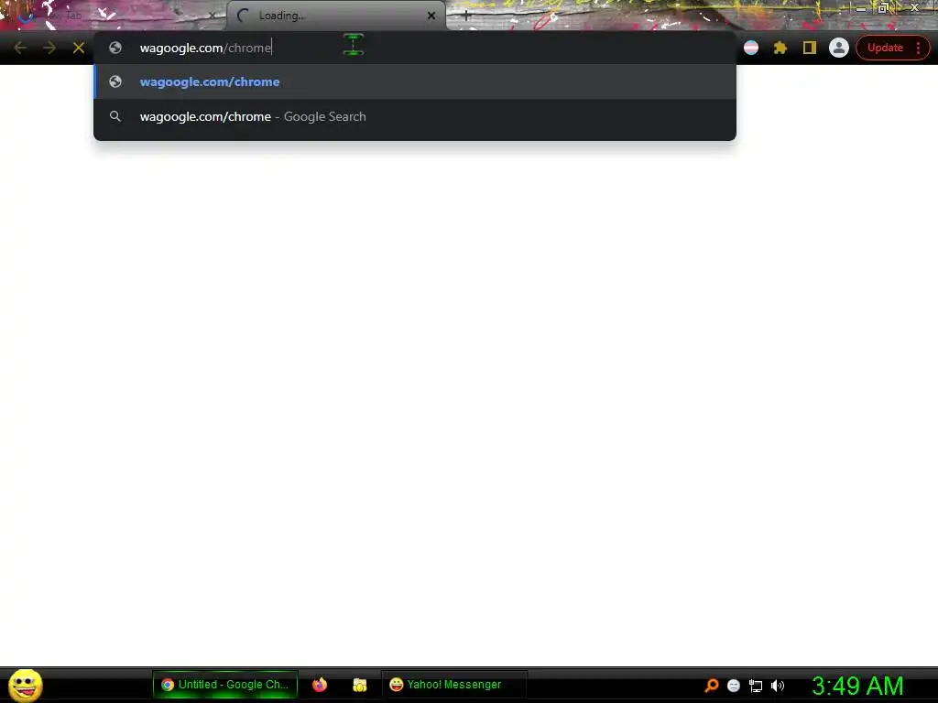Restore down the Chrome window
Image resolution: width=938 pixels, height=703 pixels.
pyautogui.click(x=883, y=7)
